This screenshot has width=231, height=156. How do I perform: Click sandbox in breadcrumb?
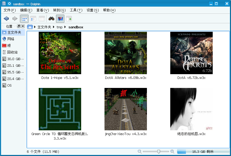[x=76, y=27]
